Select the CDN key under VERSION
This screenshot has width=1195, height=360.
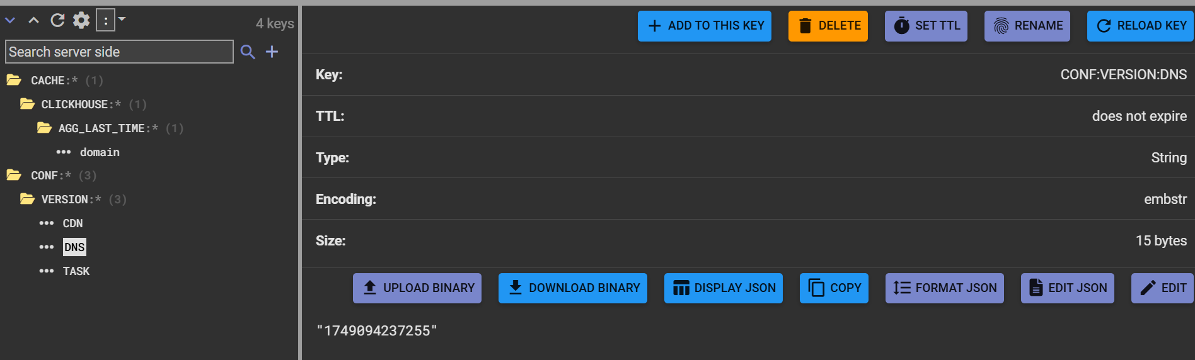pyautogui.click(x=72, y=223)
